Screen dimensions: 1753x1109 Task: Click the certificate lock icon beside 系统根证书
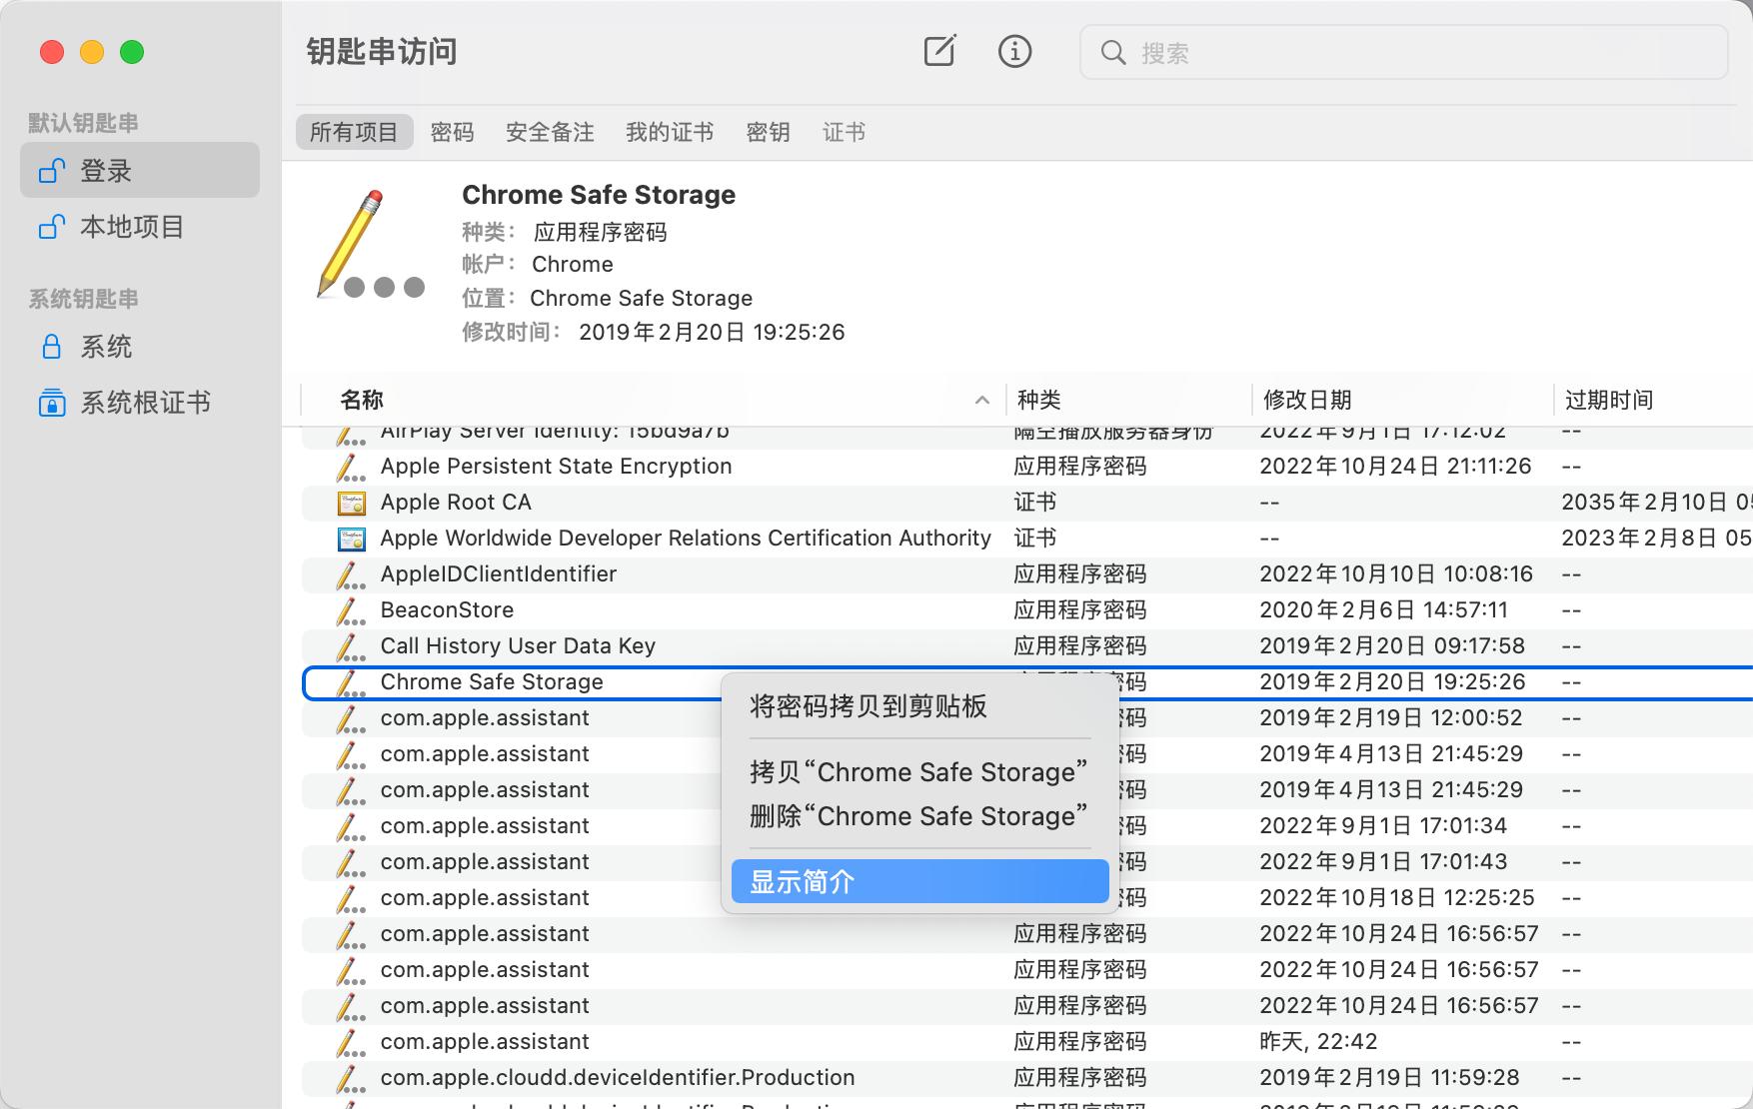(51, 402)
